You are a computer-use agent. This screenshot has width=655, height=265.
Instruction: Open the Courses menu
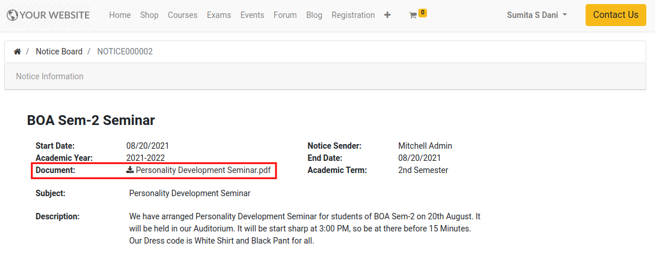click(x=182, y=15)
